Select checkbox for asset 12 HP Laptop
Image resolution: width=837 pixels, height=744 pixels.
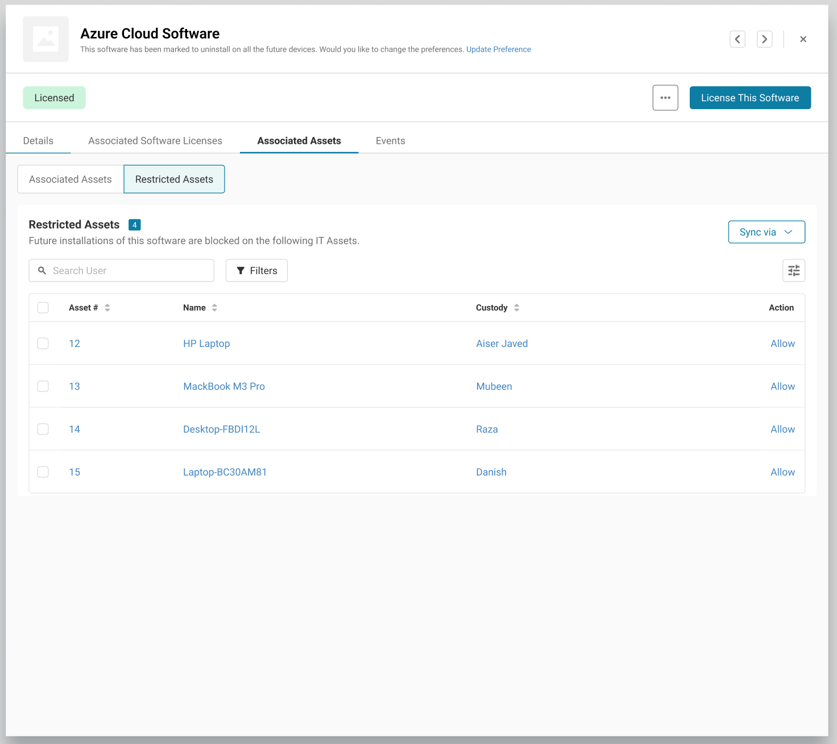pyautogui.click(x=43, y=344)
